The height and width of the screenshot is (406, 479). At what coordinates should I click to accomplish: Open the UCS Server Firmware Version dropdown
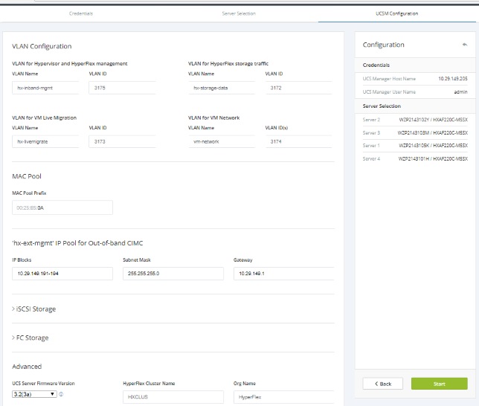[34, 394]
